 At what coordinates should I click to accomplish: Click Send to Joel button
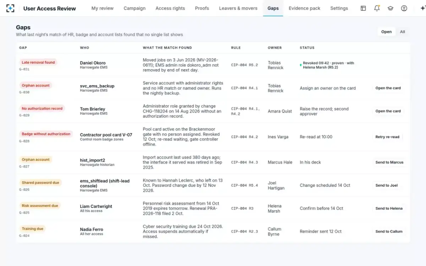387,185
